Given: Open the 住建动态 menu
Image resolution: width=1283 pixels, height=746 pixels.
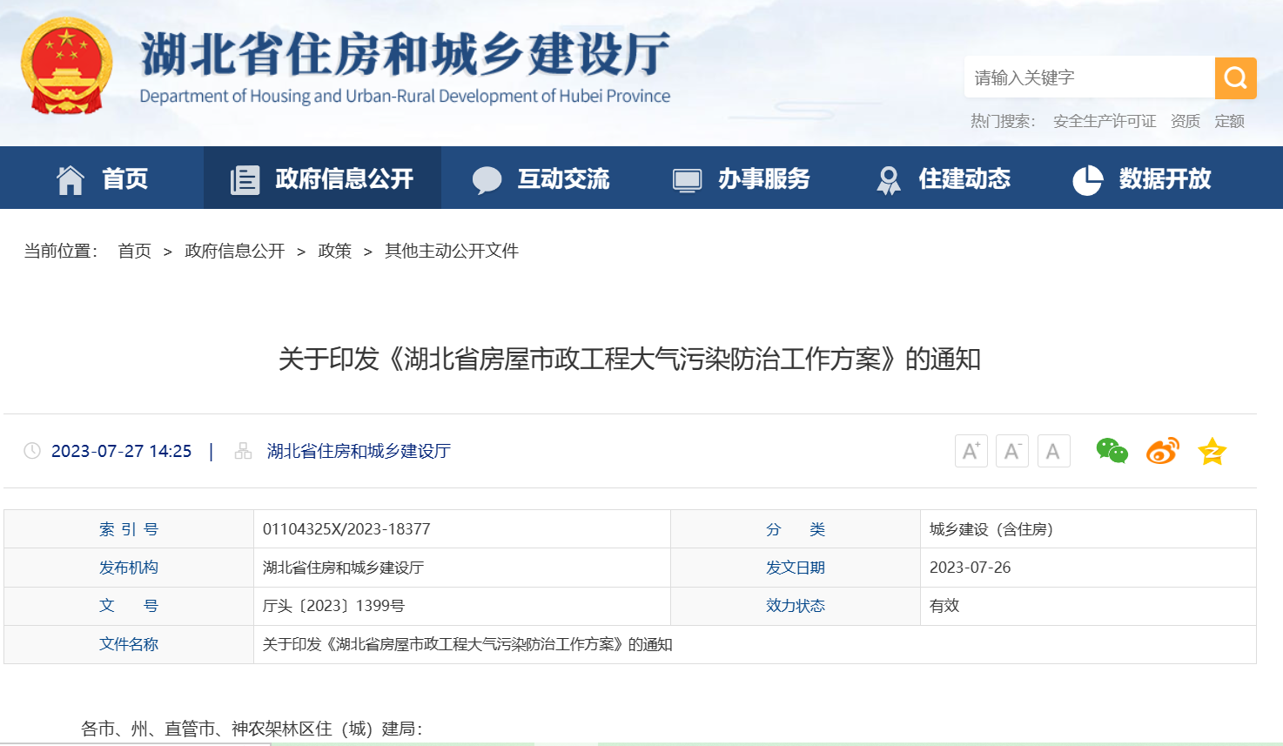Looking at the screenshot, I should click(964, 178).
